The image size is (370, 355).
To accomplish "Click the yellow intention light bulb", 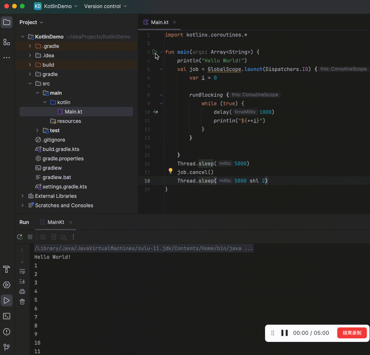I will [x=170, y=171].
